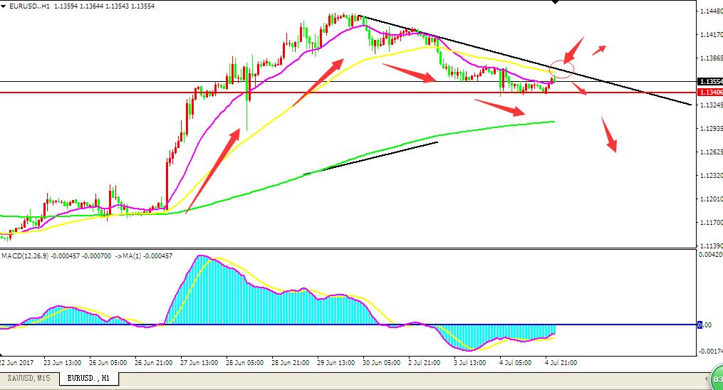Select the small red arrow pointing up-right

[x=599, y=48]
